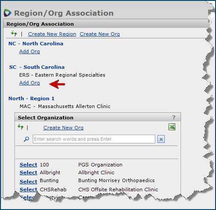Open the top Create New Org link

tap(100, 34)
